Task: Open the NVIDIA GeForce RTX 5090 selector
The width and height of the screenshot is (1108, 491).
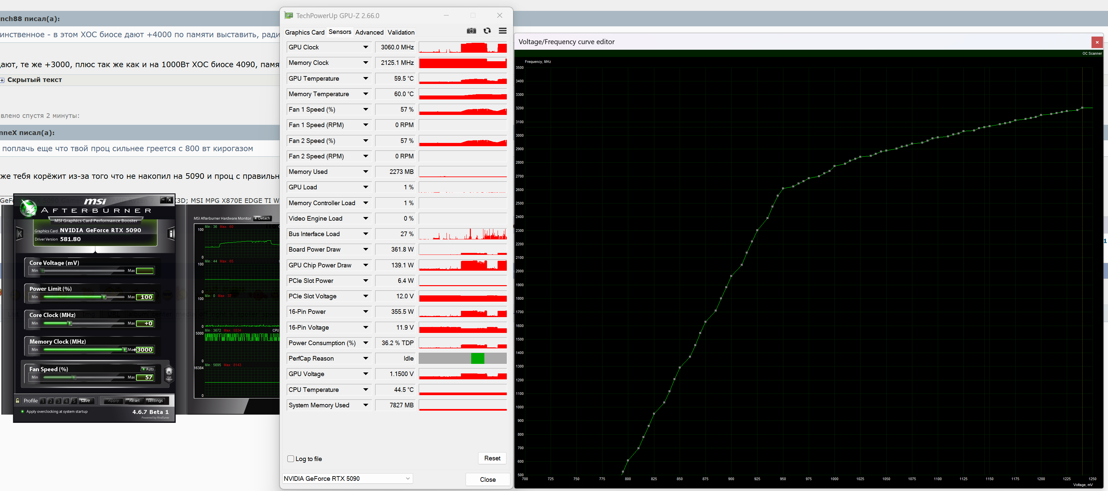Action: [x=347, y=478]
